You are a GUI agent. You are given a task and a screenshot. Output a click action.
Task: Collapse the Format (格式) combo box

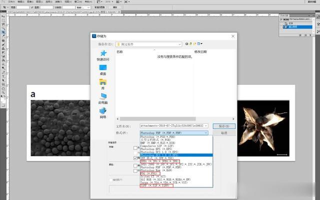click(205, 133)
